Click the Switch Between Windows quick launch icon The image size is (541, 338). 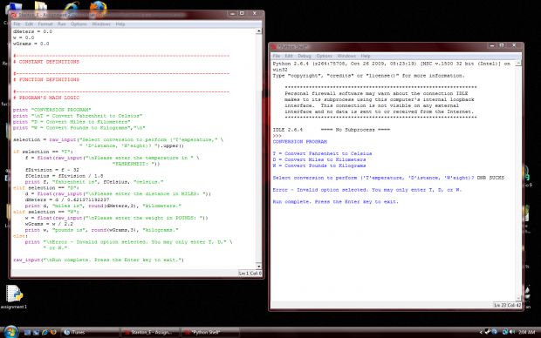point(36,332)
